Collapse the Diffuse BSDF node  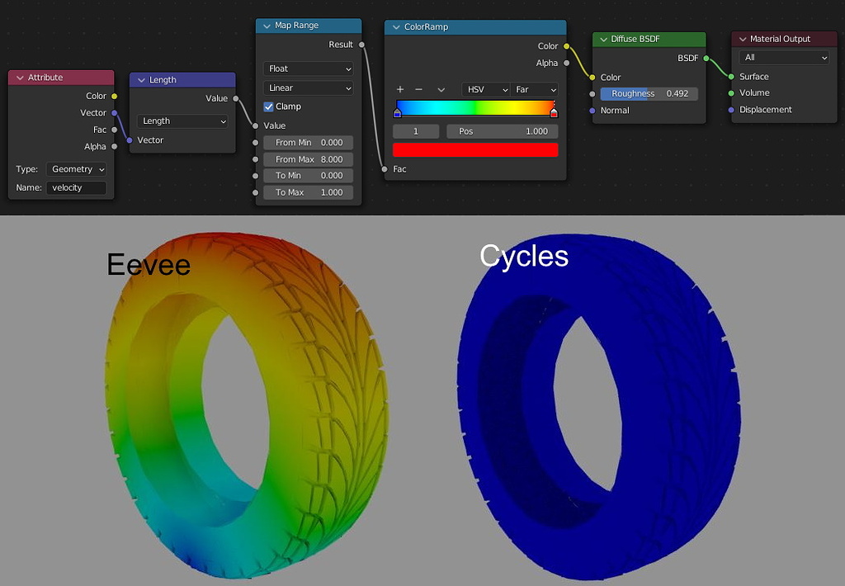[x=603, y=39]
